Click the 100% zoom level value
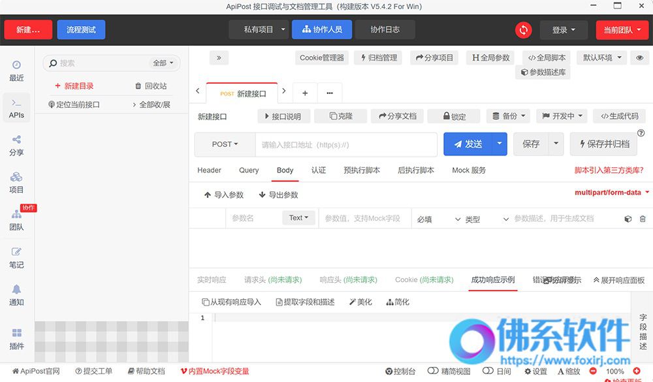Viewport: 653px width, 382px height. [x=614, y=371]
